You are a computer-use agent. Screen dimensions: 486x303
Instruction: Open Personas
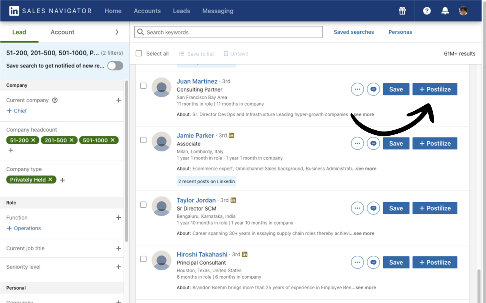coord(400,32)
